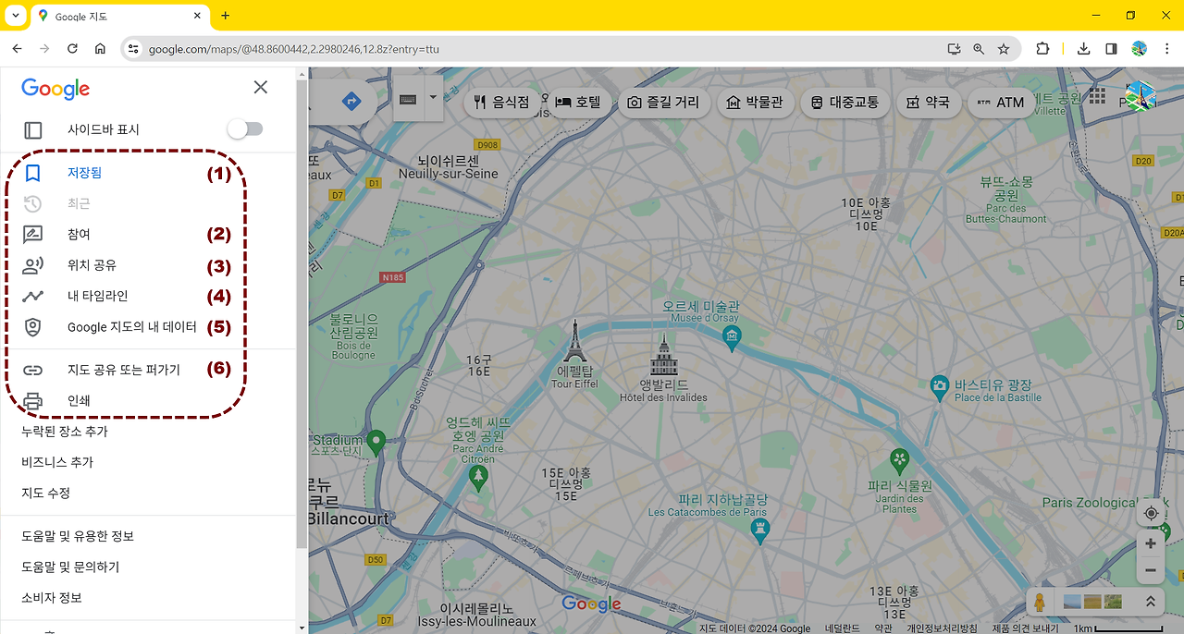Open a new browser tab
1184x634 pixels.
(225, 16)
